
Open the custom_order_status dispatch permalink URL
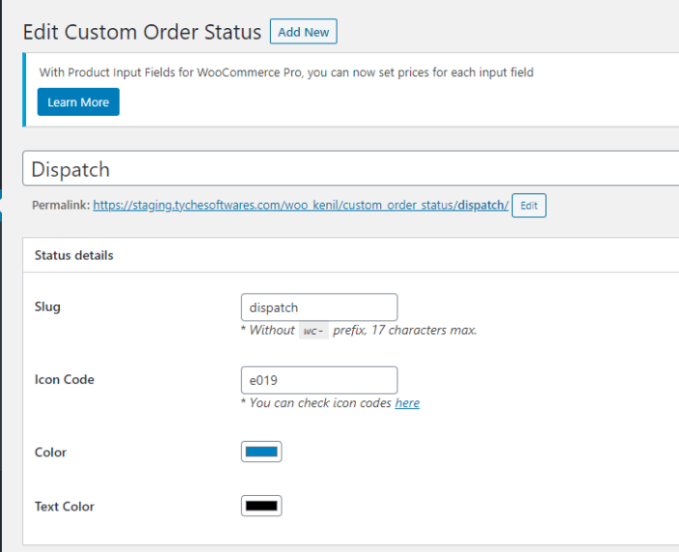point(300,206)
